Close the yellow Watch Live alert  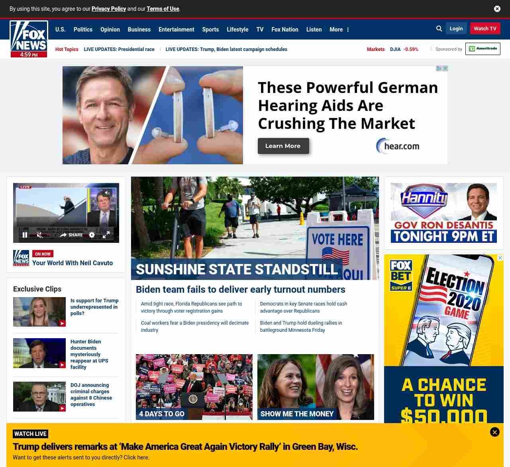coord(494,432)
